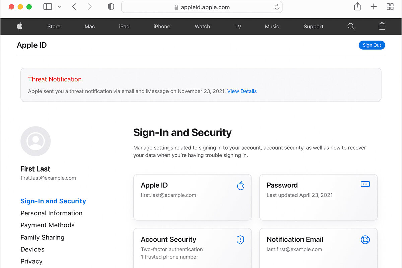Click the Apple logo in the navigation bar
Viewport: 402px width, 268px height.
click(20, 26)
